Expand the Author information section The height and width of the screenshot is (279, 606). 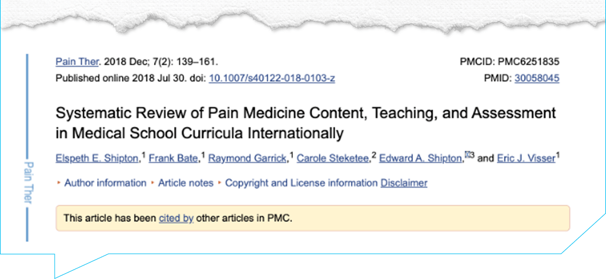105,183
